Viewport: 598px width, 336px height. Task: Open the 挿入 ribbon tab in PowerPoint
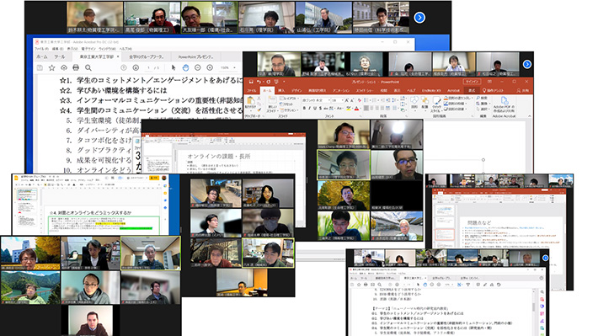(x=281, y=90)
